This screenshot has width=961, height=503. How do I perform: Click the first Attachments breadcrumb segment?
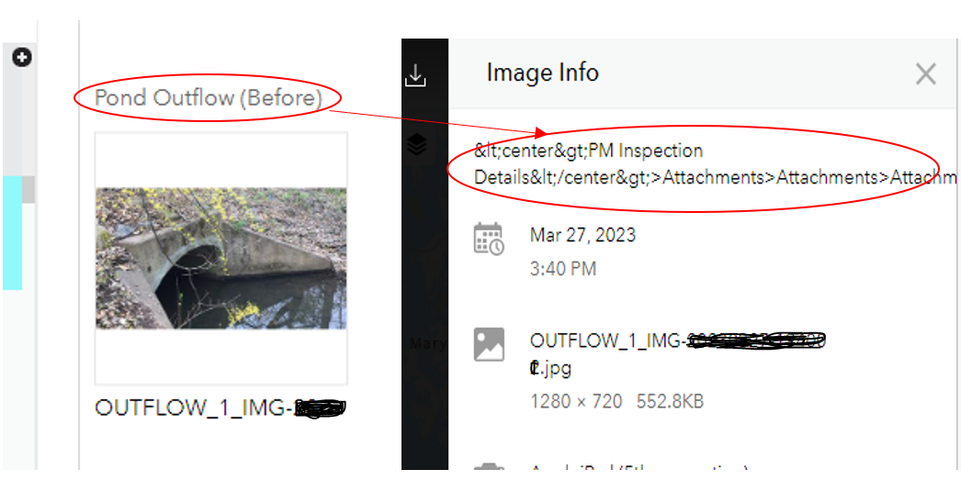(713, 178)
